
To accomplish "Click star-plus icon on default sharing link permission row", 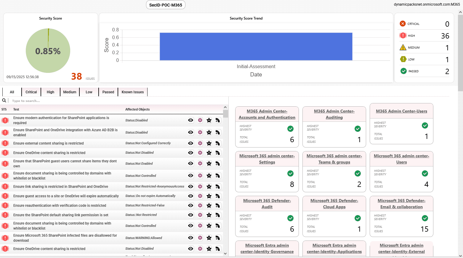I will pos(209,215).
